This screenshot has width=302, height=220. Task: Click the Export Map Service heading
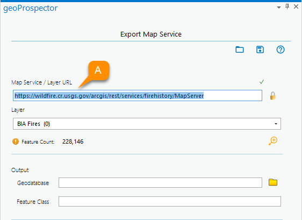(151, 34)
